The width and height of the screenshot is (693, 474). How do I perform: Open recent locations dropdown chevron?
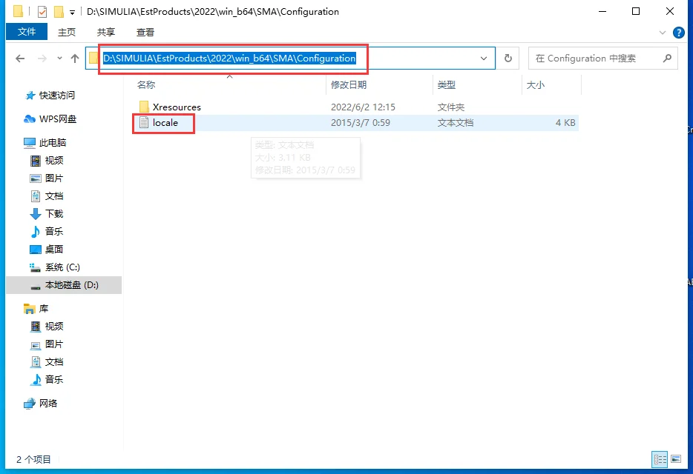click(x=59, y=59)
